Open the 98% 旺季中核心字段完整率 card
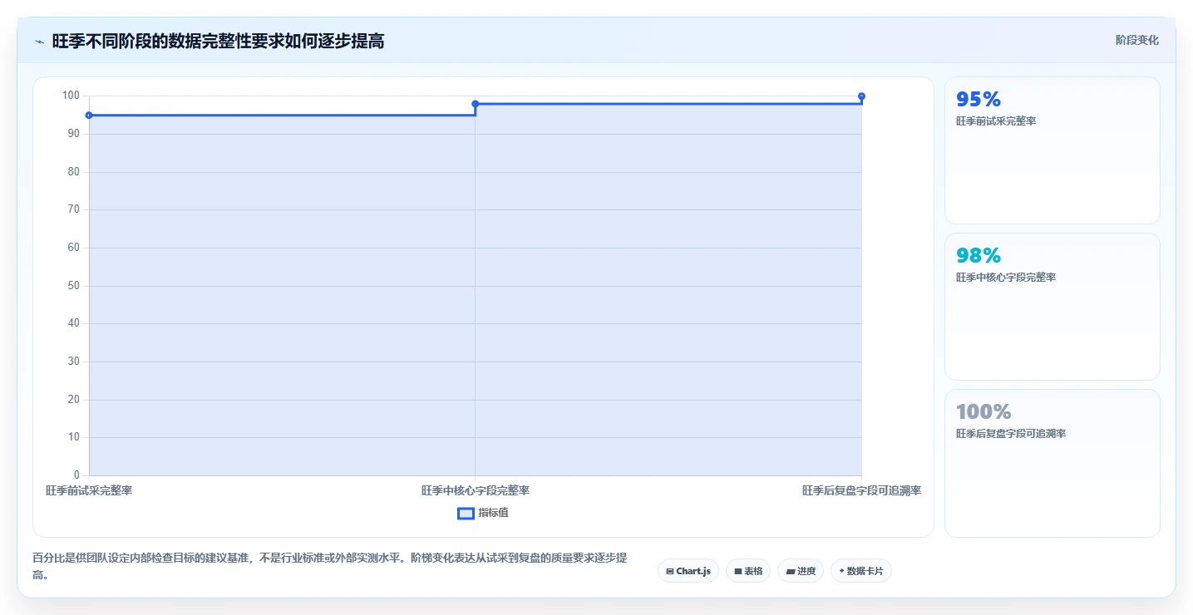The image size is (1193, 615). coord(1052,307)
